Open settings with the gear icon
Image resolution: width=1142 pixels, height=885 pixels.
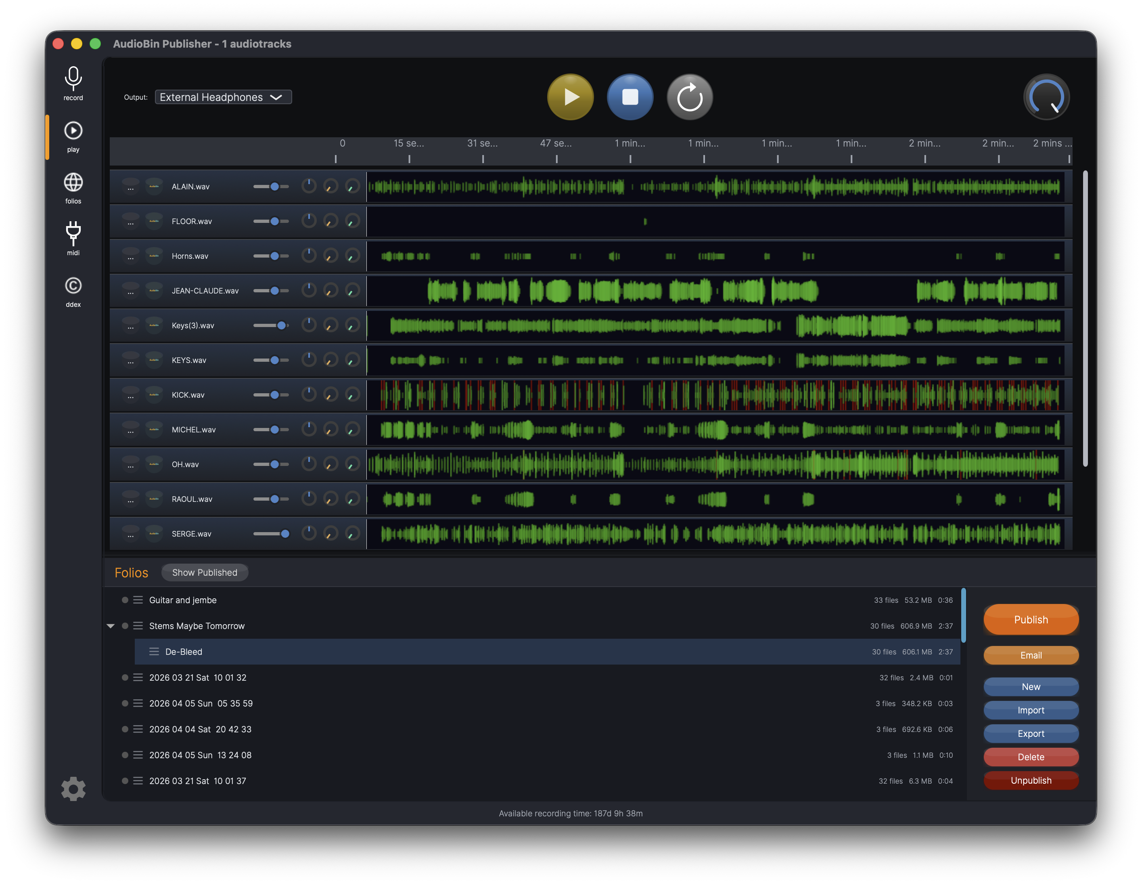(73, 789)
